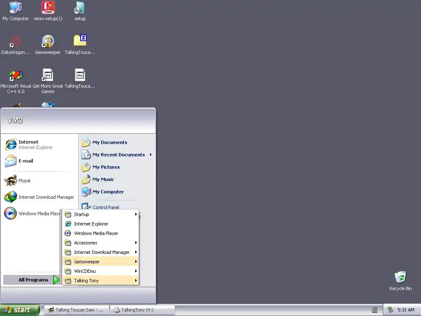Launch Windows Media Player in left pane
The image size is (421, 316).
[x=32, y=214]
